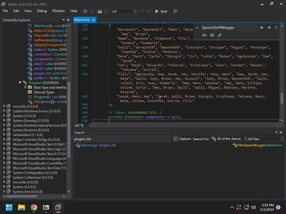Start debugging with the Start button

(x=161, y=11)
